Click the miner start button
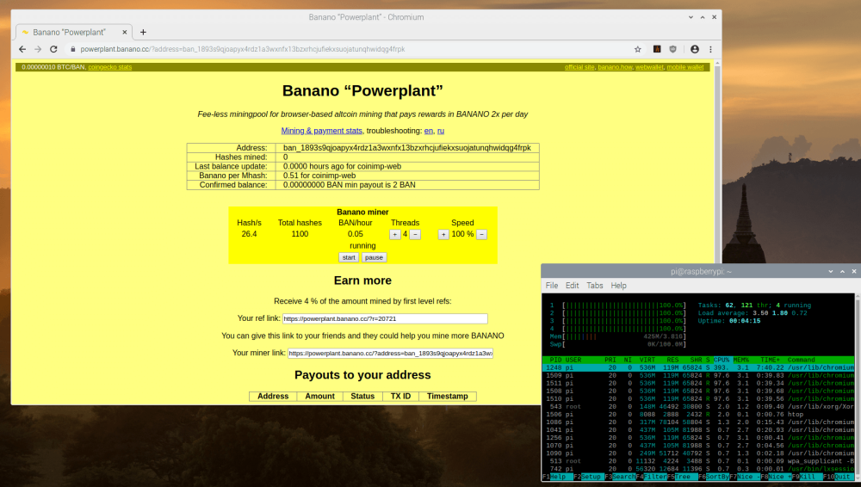 (350, 257)
